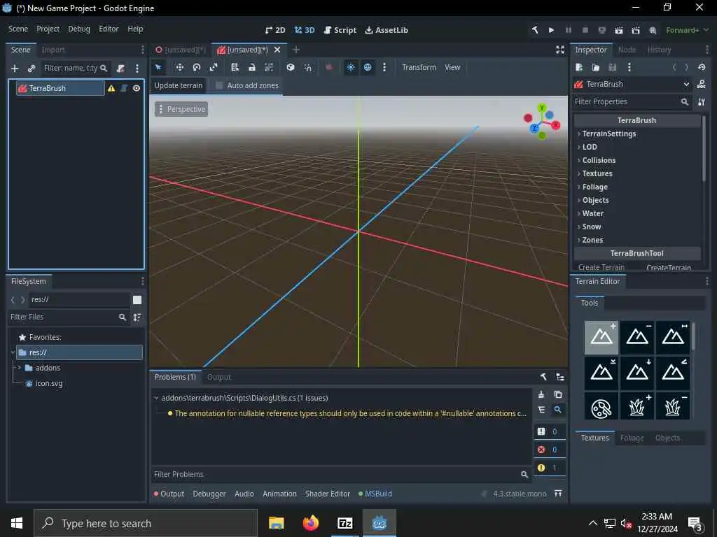
Task: Activate Scale Mode in the 3D toolbar
Action: 214,68
